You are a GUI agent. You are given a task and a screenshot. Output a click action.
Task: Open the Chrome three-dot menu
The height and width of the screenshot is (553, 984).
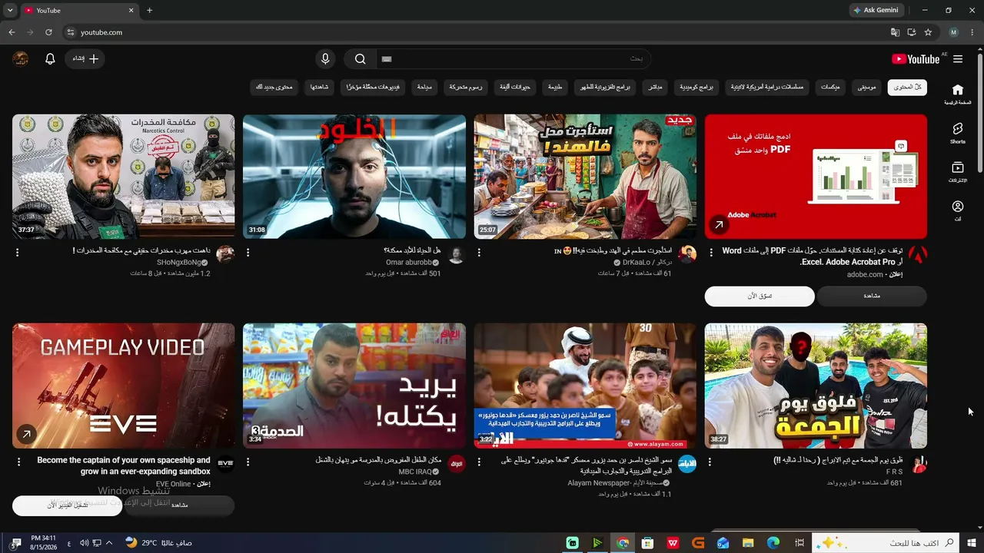point(972,32)
